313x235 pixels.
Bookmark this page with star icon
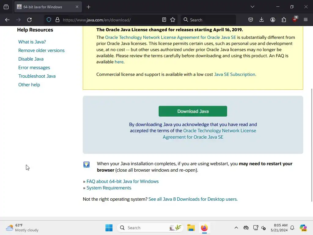coord(173,20)
